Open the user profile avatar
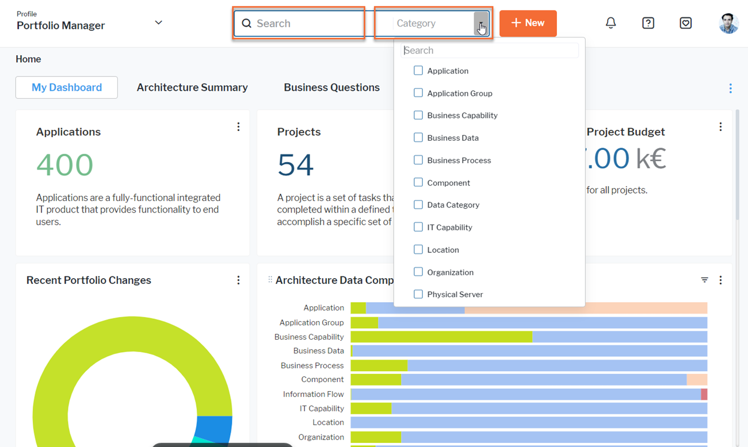 coord(728,23)
